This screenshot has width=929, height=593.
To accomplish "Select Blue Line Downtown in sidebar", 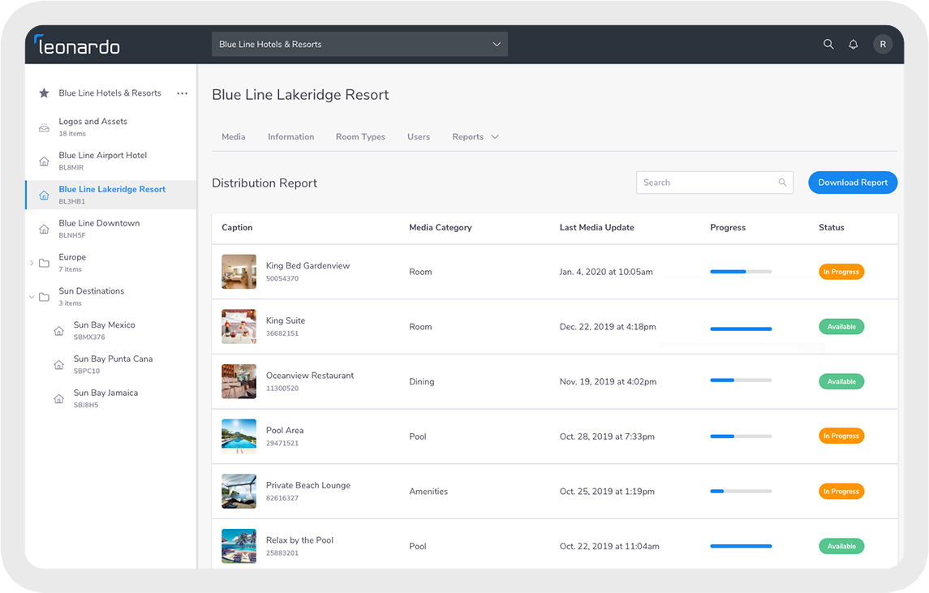I will pos(99,228).
